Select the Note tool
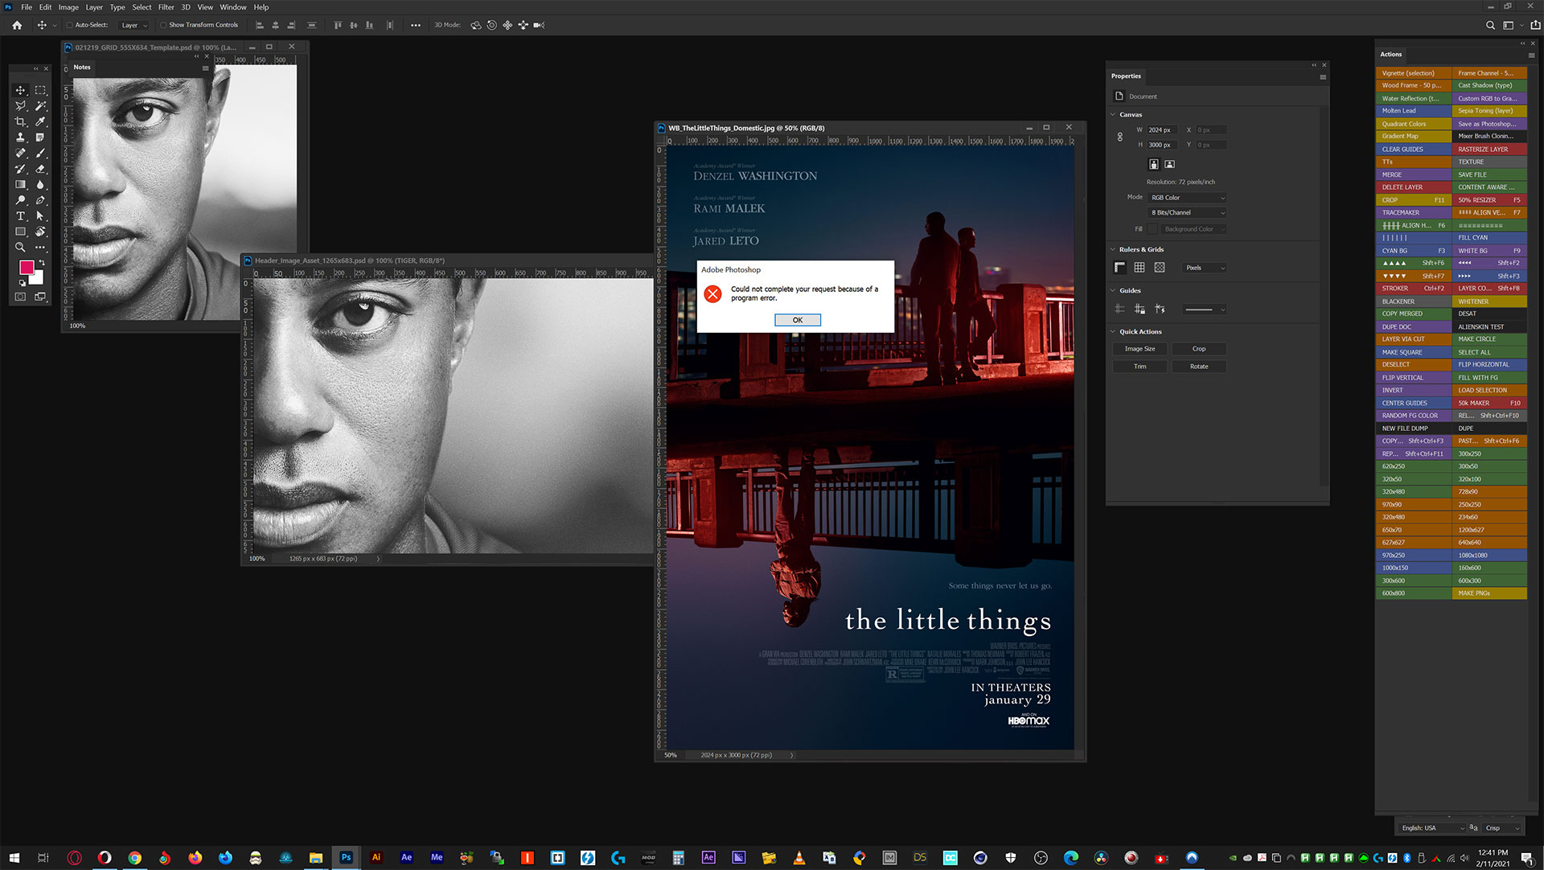This screenshot has width=1544, height=870. (40, 137)
